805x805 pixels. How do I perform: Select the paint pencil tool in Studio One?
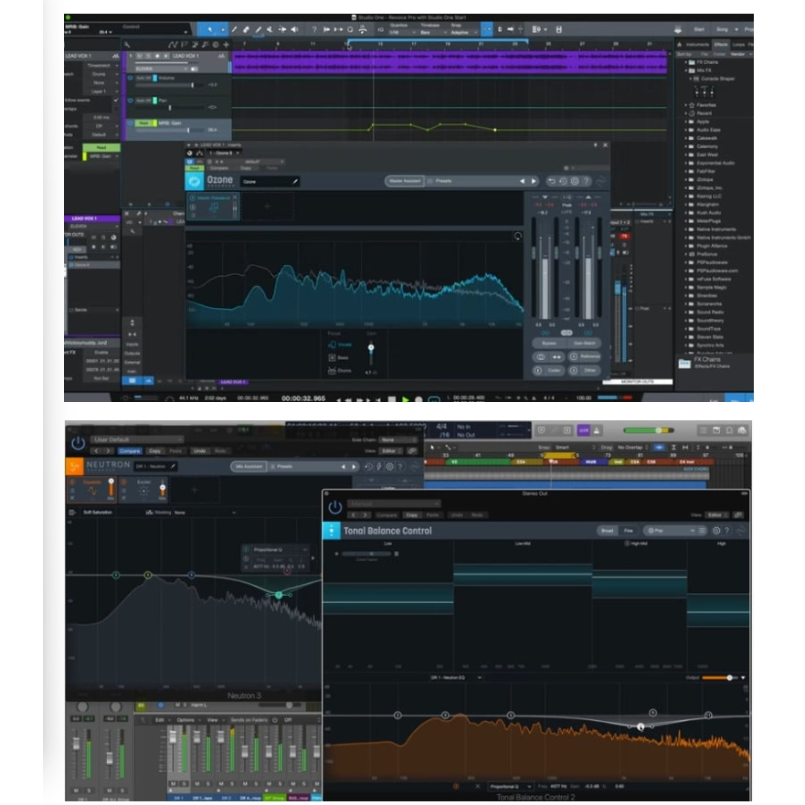coord(259,30)
